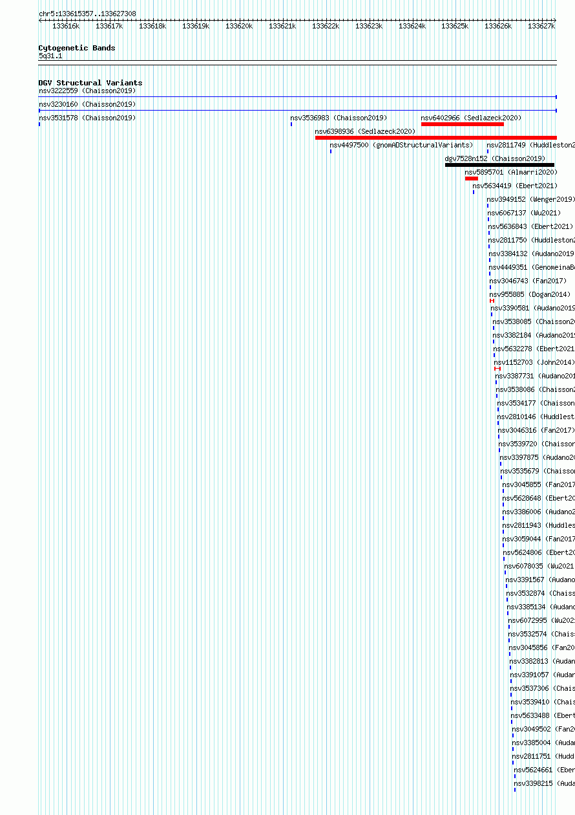This screenshot has height=815, width=575.
Task: Select nsv5636843 (Ebert2021) label
Action: click(x=530, y=226)
